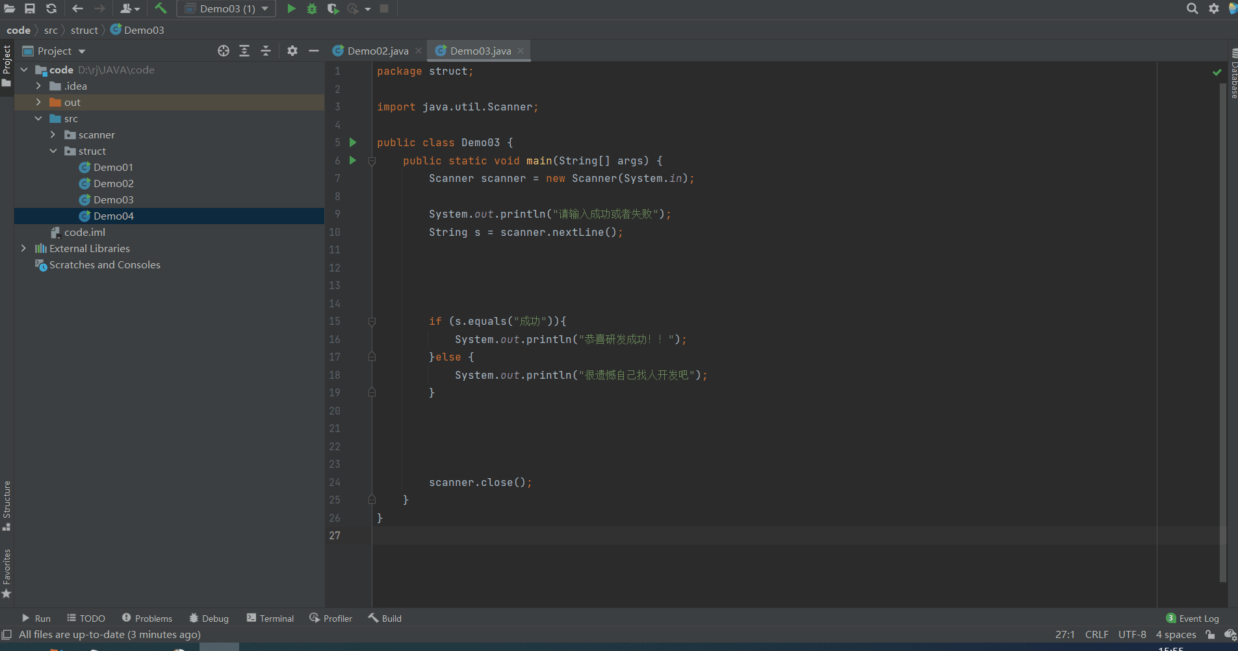Save all files with the floppy disk icon
This screenshot has height=651, width=1238.
tap(30, 8)
